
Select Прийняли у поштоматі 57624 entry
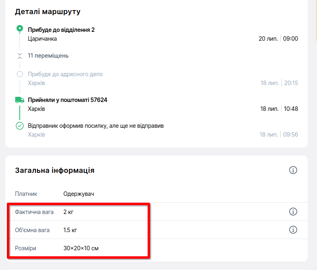pyautogui.click(x=67, y=100)
